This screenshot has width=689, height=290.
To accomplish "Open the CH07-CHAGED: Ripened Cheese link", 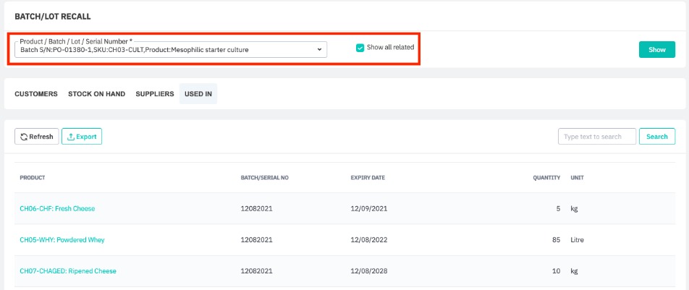I will [68, 270].
